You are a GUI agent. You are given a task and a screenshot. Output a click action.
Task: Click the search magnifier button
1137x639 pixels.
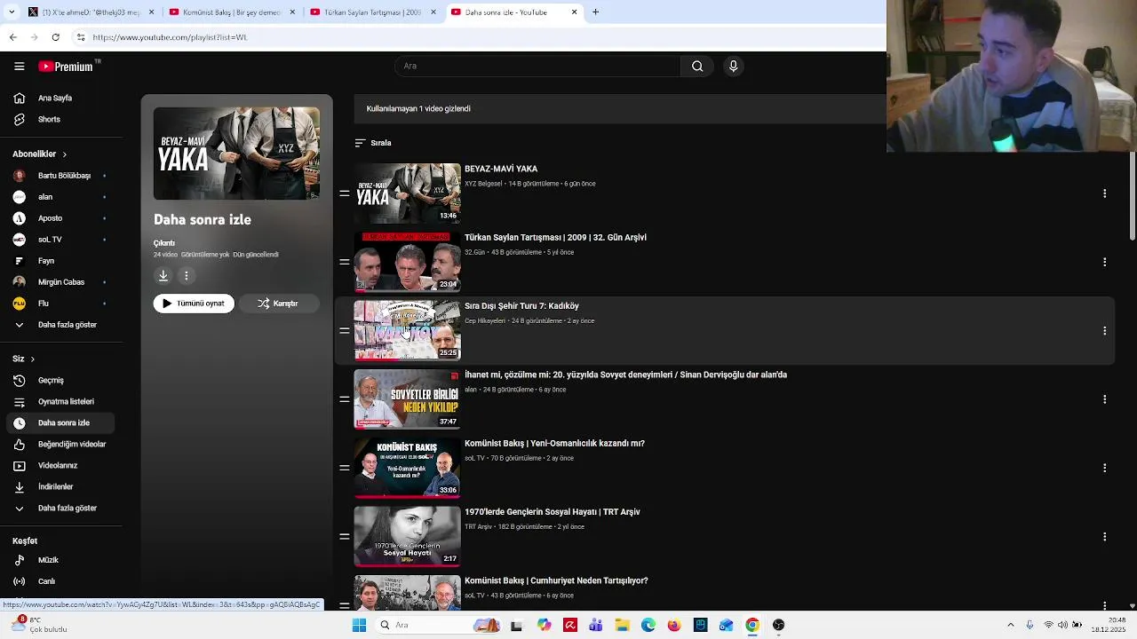coord(697,66)
